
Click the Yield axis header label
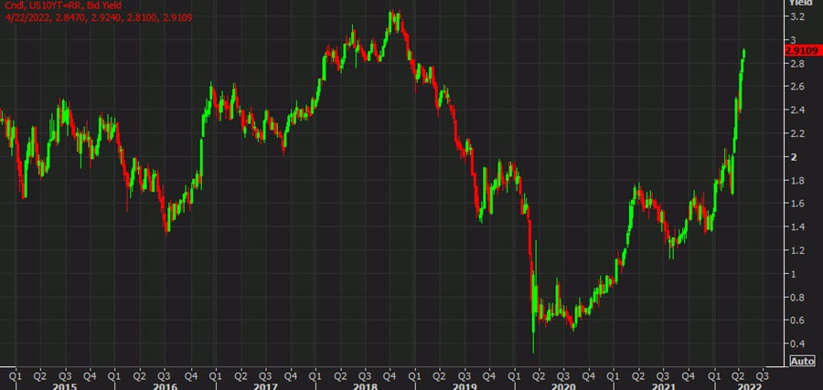pyautogui.click(x=799, y=4)
